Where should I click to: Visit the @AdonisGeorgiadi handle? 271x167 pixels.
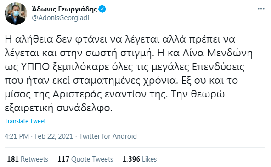(x=60, y=18)
